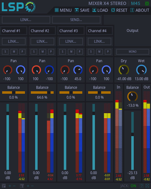Screen dimensions: 151x189
Task: Click Channel #2 Balance bar at 64.6 %
Action: coord(42,92)
